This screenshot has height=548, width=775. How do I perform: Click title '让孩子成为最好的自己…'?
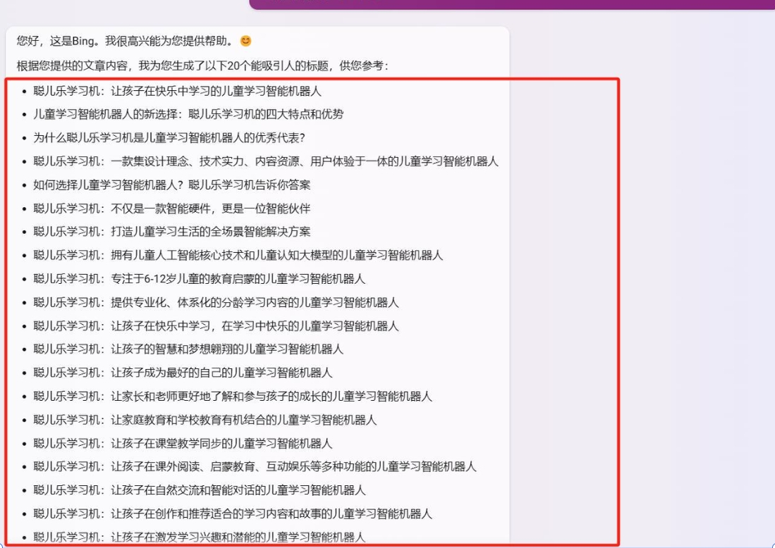tap(183, 373)
